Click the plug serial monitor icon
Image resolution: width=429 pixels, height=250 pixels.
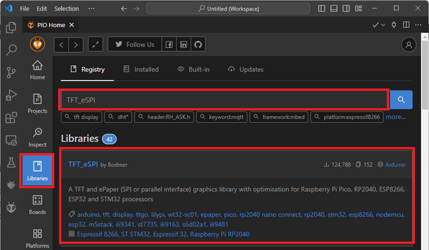pos(394,25)
